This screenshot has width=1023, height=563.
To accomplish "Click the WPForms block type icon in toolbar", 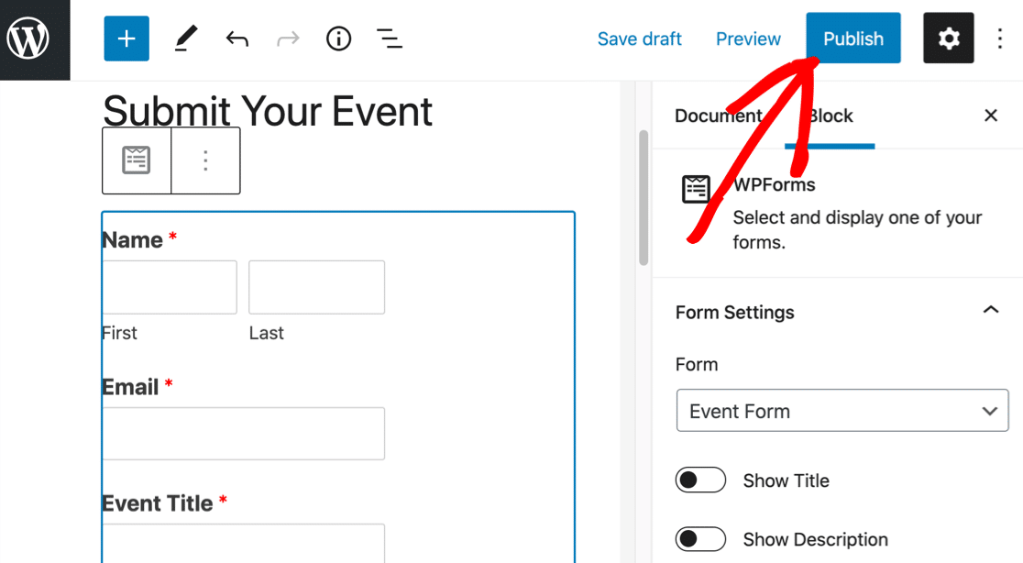I will [137, 160].
